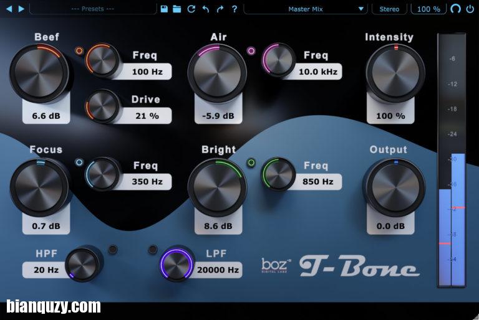Click the 100 % scale button
The height and width of the screenshot is (320, 479).
point(428,9)
